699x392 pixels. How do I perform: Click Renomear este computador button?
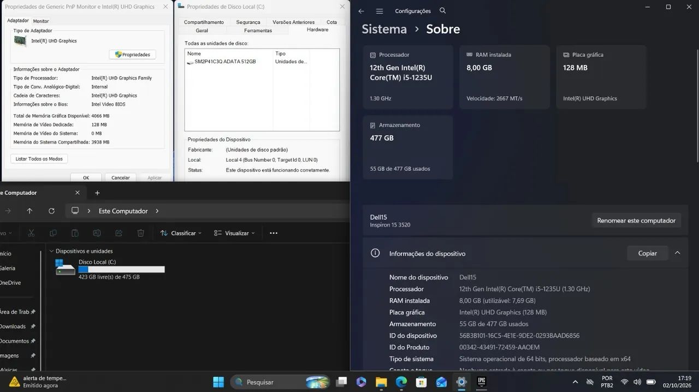pos(636,221)
